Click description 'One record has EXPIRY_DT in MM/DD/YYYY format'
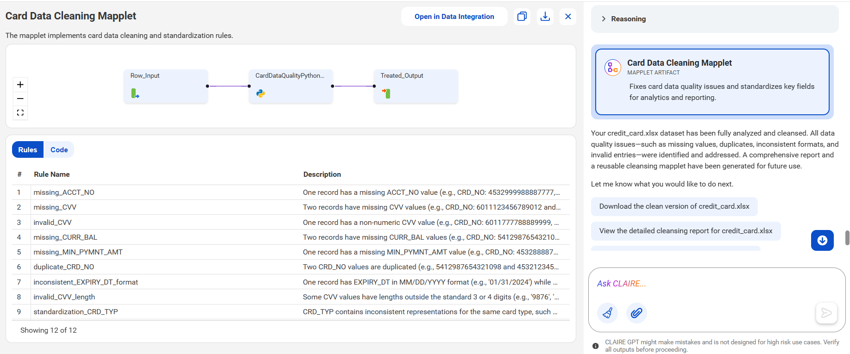Viewport: 850px width, 354px height. 430,282
